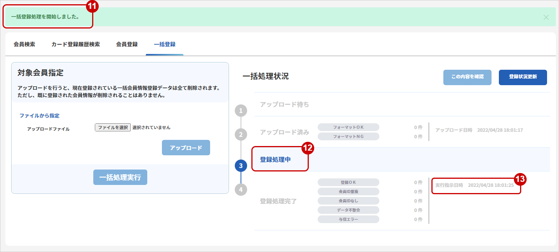Select the 与信エラー status pill
559x252 pixels.
point(349,219)
